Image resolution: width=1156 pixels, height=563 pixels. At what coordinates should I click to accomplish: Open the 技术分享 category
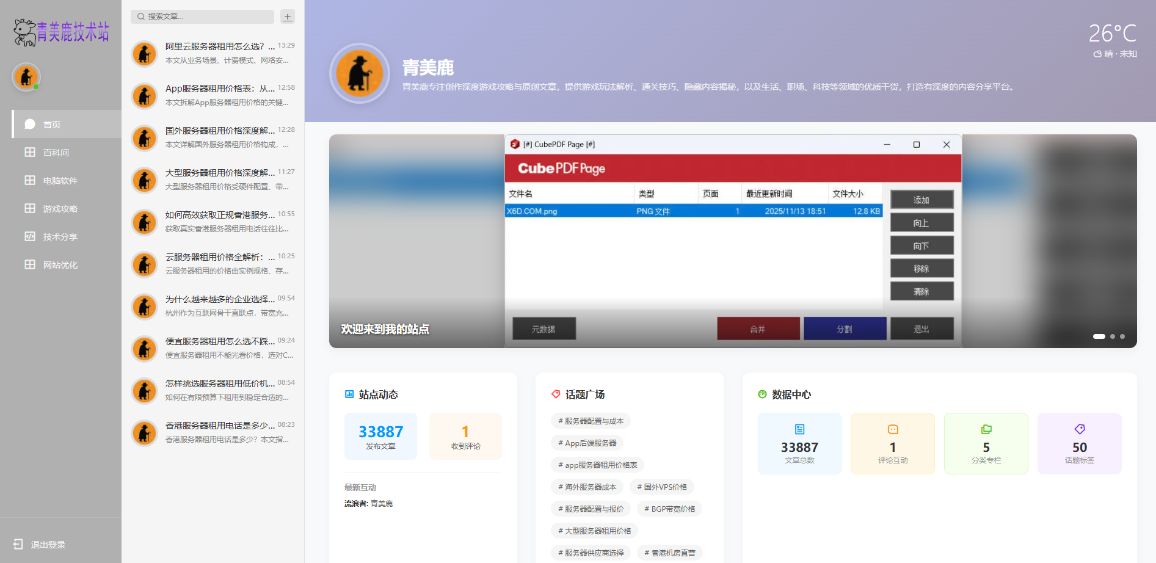[x=67, y=236]
